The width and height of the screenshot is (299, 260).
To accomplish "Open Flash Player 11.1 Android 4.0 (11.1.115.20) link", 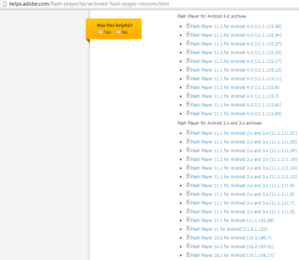I will click(x=236, y=53).
